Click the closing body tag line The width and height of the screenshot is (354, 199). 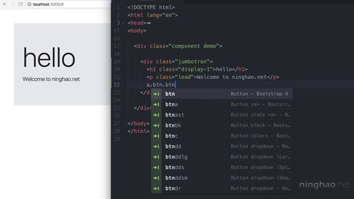[138, 123]
